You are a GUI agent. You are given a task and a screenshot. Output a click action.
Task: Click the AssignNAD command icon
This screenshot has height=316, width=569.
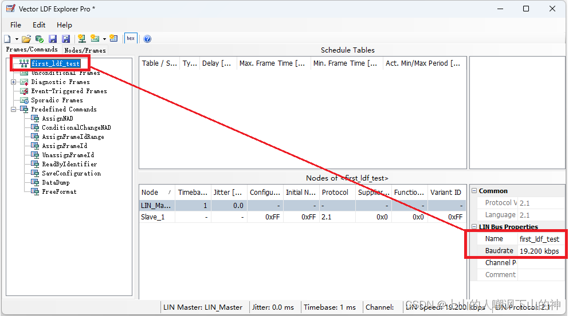[x=35, y=118]
